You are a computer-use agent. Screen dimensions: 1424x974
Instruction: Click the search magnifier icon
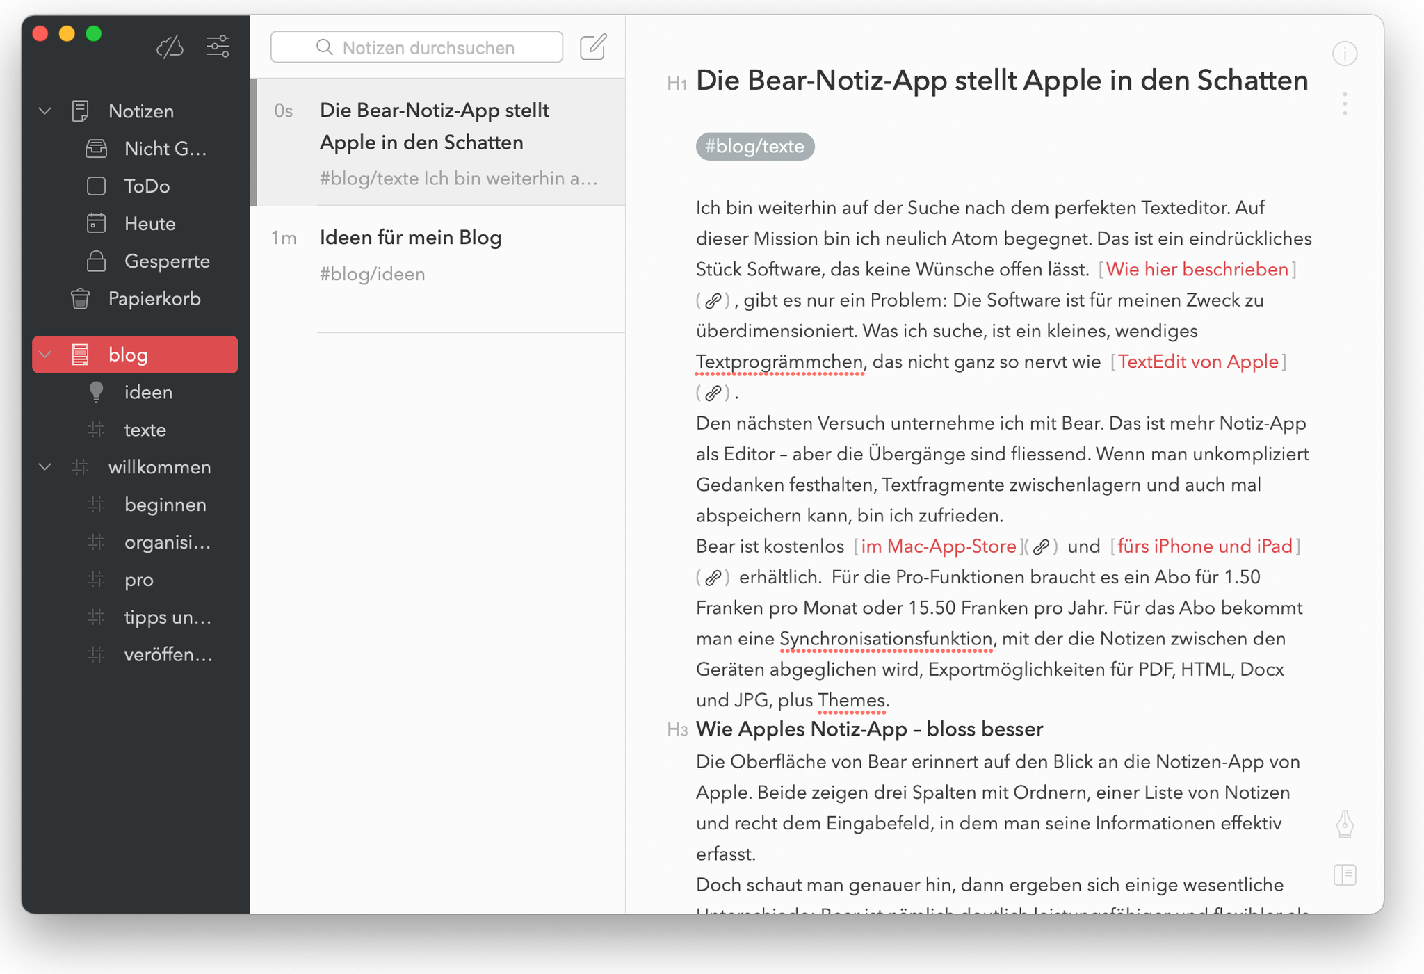[x=324, y=47]
